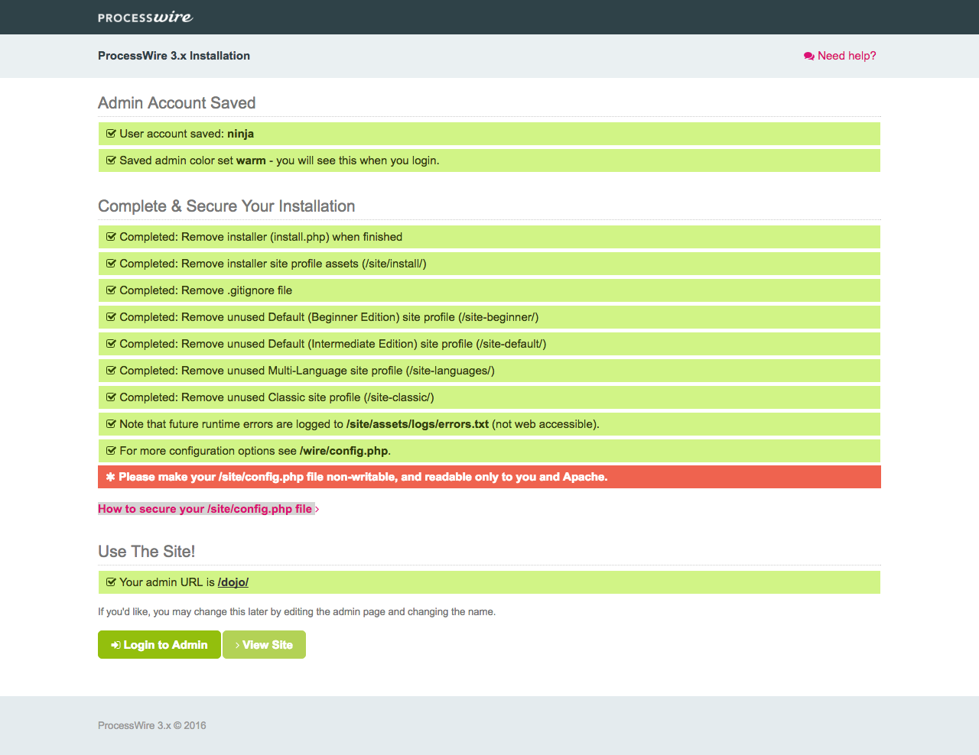The image size is (979, 755).
Task: Click the Use The Site! heading
Action: tap(147, 552)
